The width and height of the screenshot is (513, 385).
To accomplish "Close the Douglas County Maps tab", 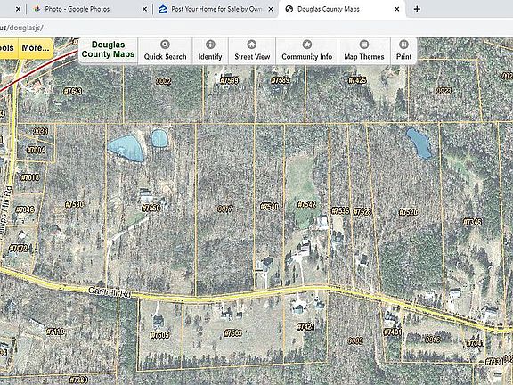I will tap(397, 9).
